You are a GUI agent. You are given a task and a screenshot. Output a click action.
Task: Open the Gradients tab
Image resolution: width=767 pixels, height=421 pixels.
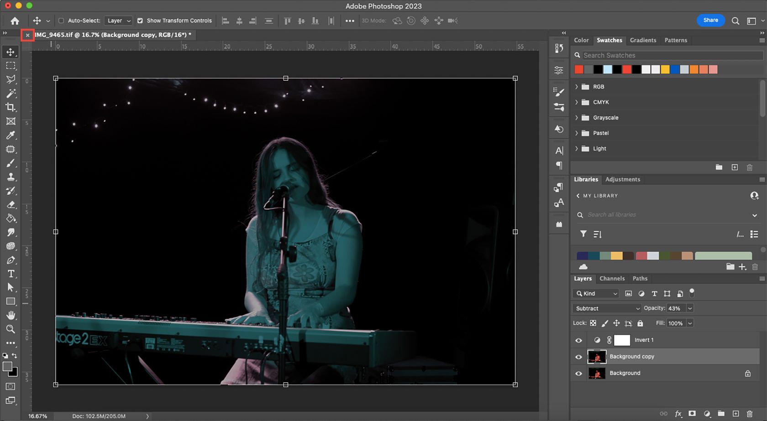point(643,40)
